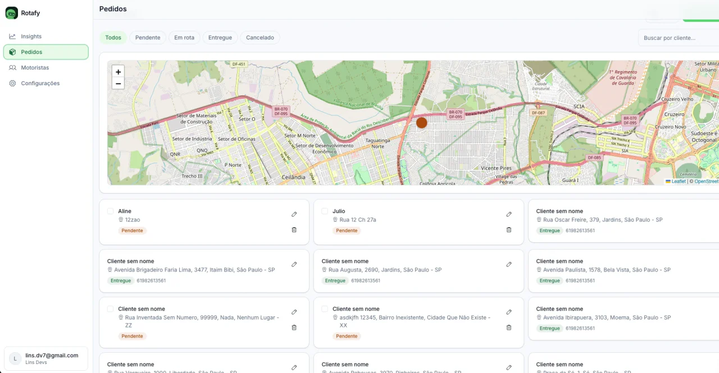Edit the Julio order
The image size is (719, 373).
coord(509,214)
